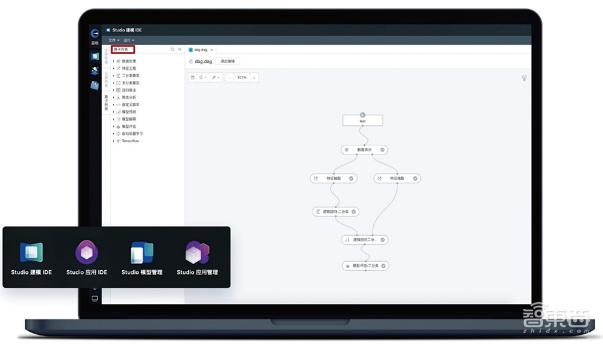This screenshot has width=603, height=345.
Task: Open Studio 建模 IDE from the launcher
Action: [31, 253]
